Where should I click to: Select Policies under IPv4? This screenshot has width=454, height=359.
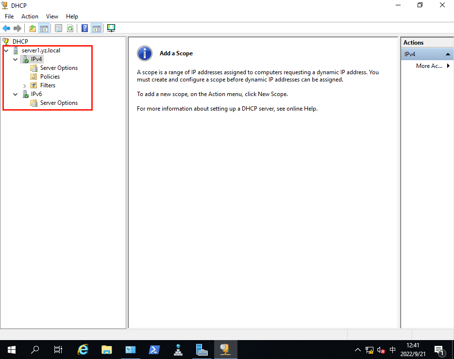pos(50,77)
